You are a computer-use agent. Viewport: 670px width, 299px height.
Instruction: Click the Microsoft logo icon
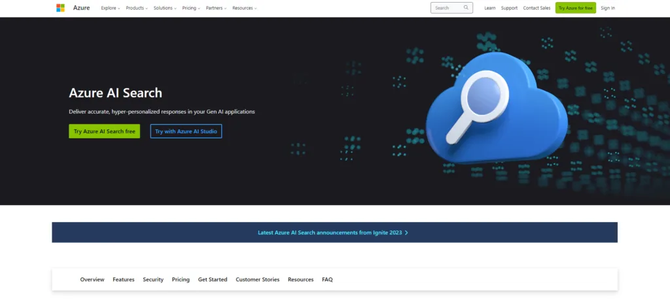click(x=60, y=8)
